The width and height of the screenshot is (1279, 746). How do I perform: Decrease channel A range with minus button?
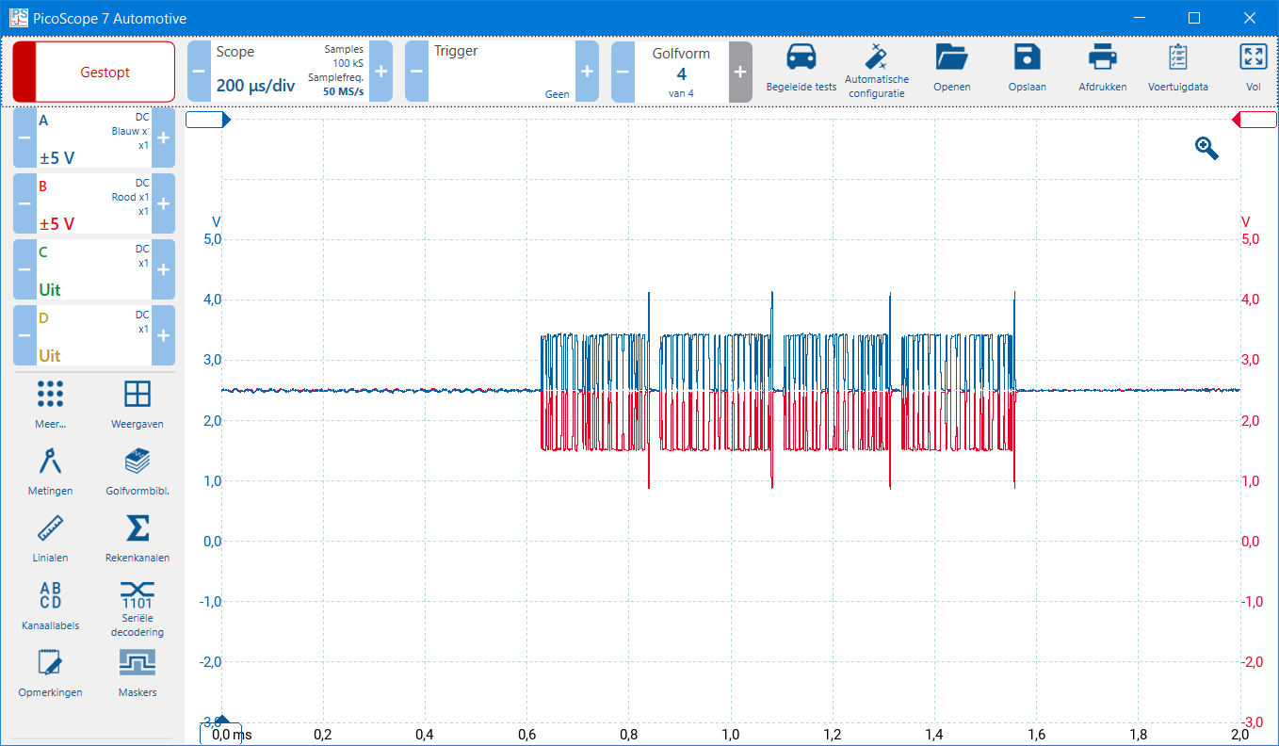(24, 138)
